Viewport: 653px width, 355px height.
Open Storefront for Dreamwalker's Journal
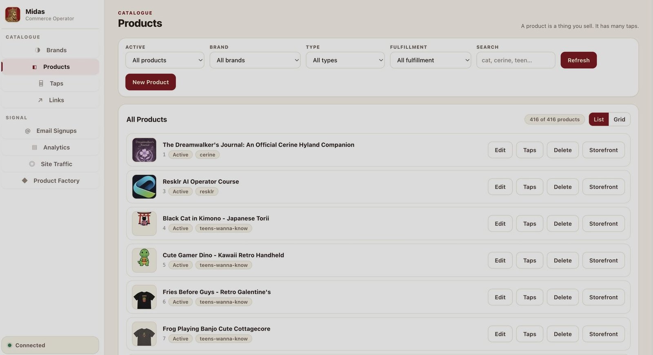point(603,150)
